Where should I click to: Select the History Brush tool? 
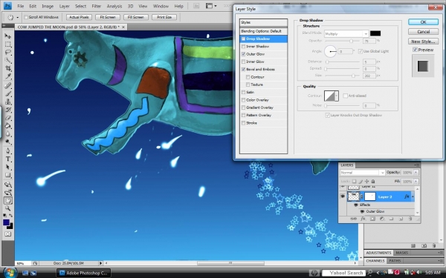click(x=7, y=110)
